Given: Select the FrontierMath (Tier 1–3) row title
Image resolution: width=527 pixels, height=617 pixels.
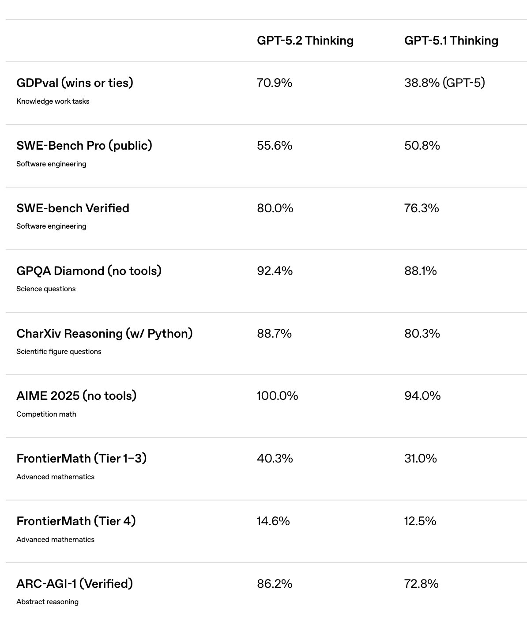Looking at the screenshot, I should [82, 458].
